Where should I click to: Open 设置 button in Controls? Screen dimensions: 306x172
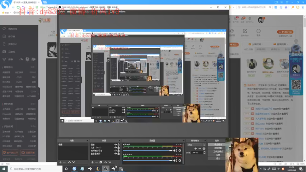click(x=216, y=155)
